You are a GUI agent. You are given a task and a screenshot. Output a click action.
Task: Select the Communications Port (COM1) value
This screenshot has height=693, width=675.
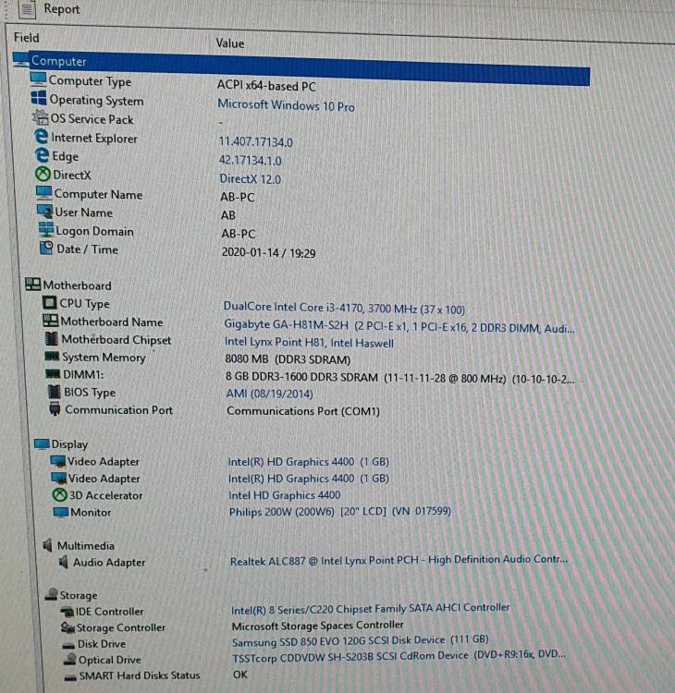[303, 410]
